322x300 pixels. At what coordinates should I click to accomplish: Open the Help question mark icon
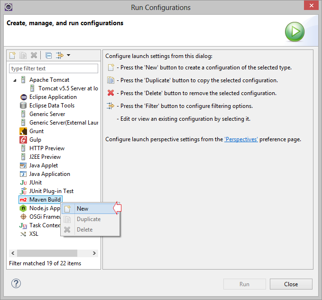[x=16, y=283]
